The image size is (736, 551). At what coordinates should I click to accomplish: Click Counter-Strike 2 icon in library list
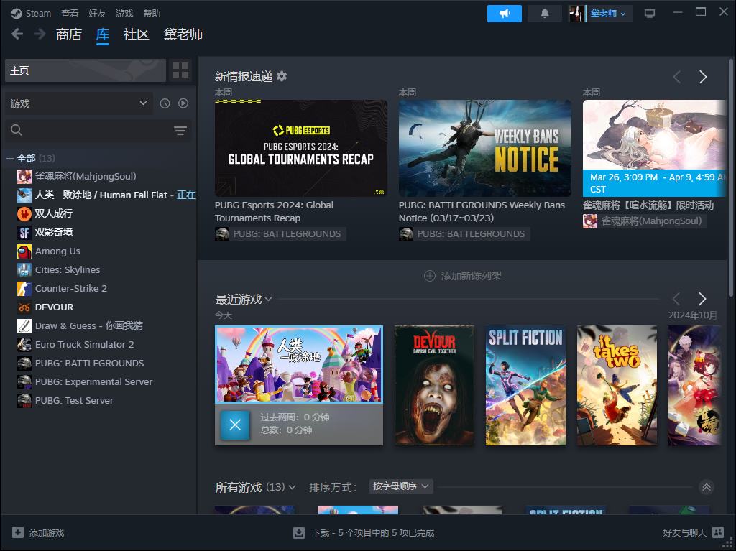(x=24, y=289)
